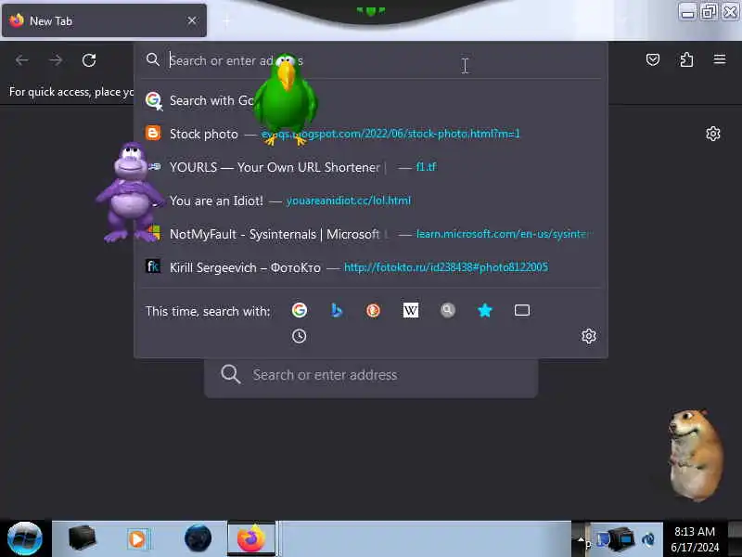Viewport: 742px width, 557px height.
Task: Click the youareanidiot.cc/lol.html URL
Action: [349, 201]
